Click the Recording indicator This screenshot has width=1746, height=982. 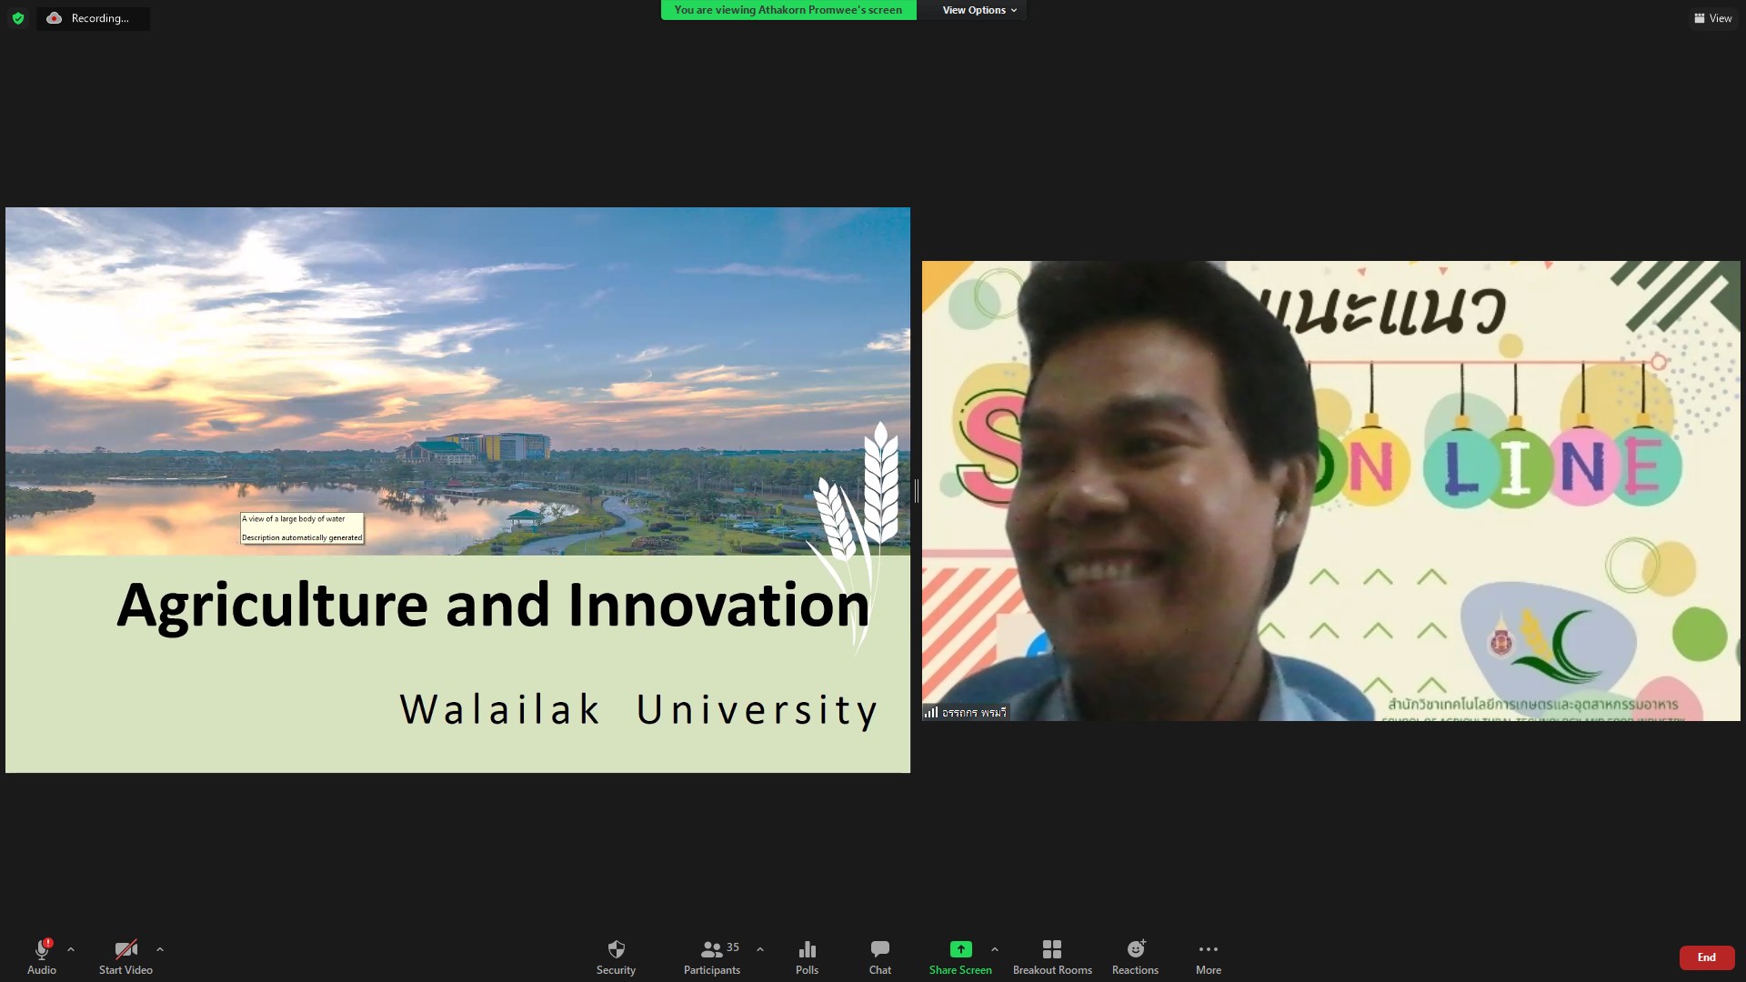click(x=93, y=18)
